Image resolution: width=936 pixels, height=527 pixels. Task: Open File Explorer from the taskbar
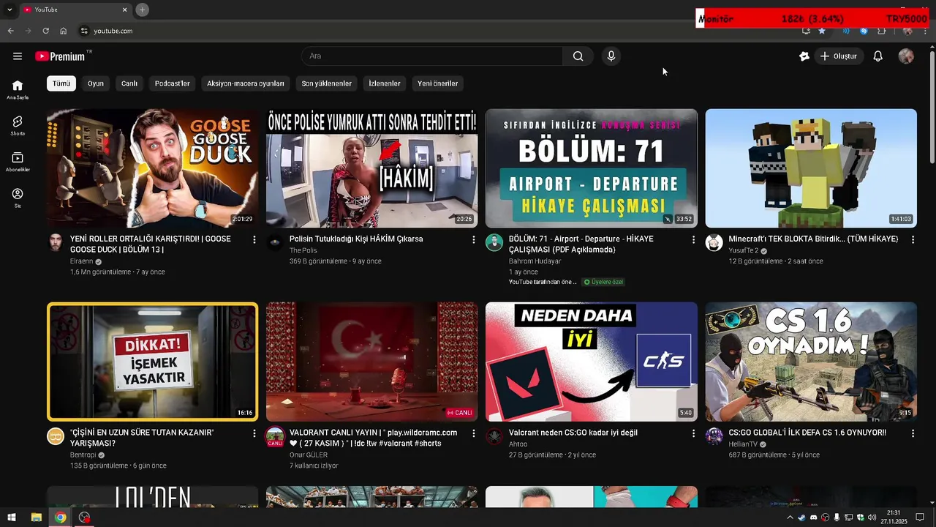pyautogui.click(x=36, y=517)
